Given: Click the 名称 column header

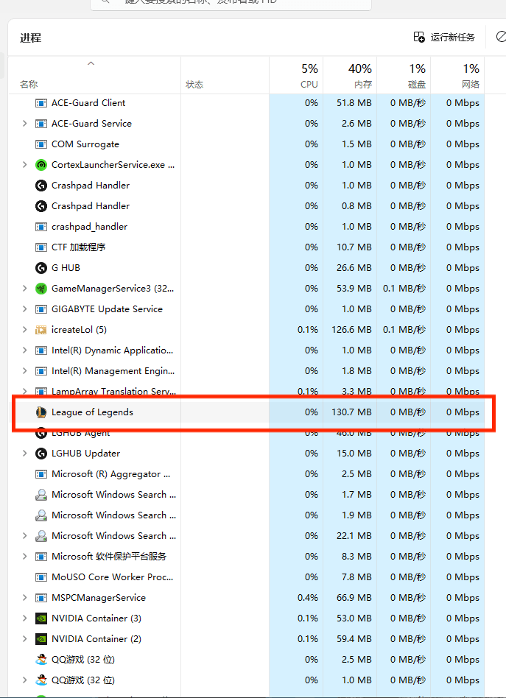Looking at the screenshot, I should (29, 85).
